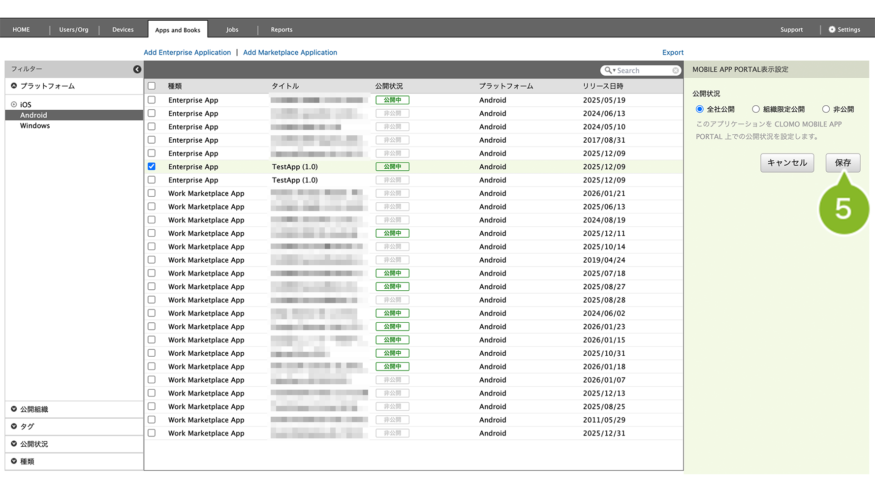Screen dimensions: 875x492
Task: Click the 公開中 badge on 2025/12/11 row
Action: (392, 234)
